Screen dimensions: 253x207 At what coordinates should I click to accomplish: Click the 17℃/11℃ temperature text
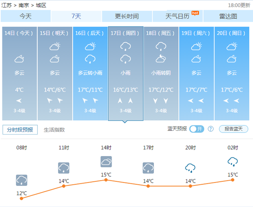90,90
